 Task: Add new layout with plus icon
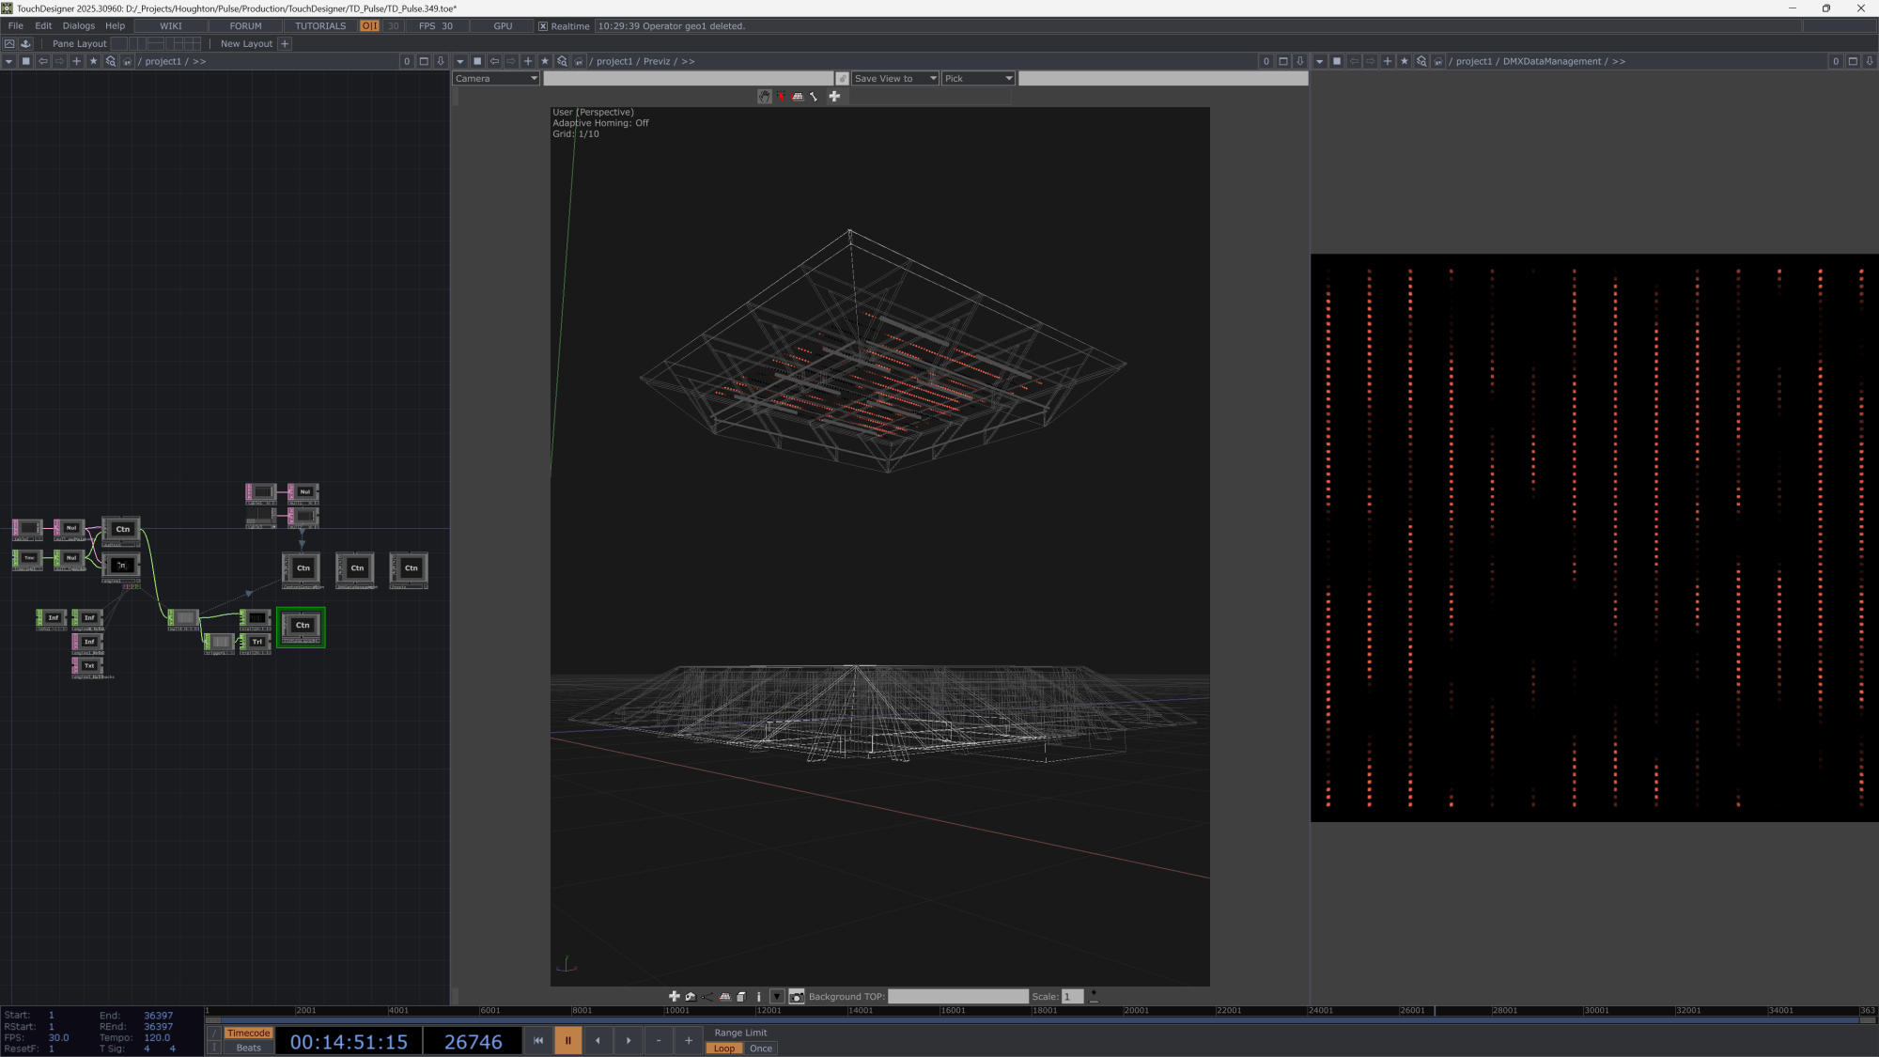pos(285,43)
